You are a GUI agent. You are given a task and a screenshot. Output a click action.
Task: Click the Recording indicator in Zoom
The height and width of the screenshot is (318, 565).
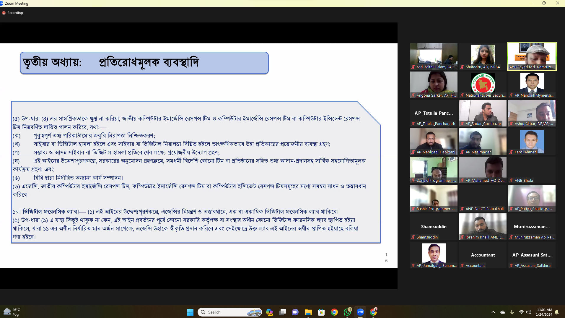12,13
